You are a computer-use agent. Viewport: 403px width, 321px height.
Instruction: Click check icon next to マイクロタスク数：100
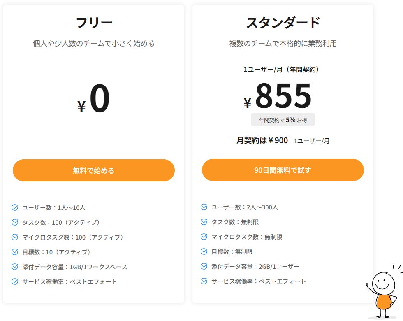tap(15, 237)
